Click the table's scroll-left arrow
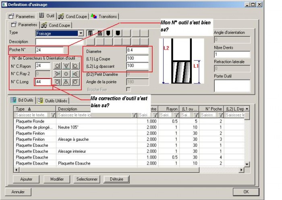 click(x=17, y=170)
